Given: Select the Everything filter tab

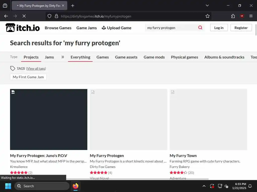Looking at the screenshot, I should (x=80, y=57).
